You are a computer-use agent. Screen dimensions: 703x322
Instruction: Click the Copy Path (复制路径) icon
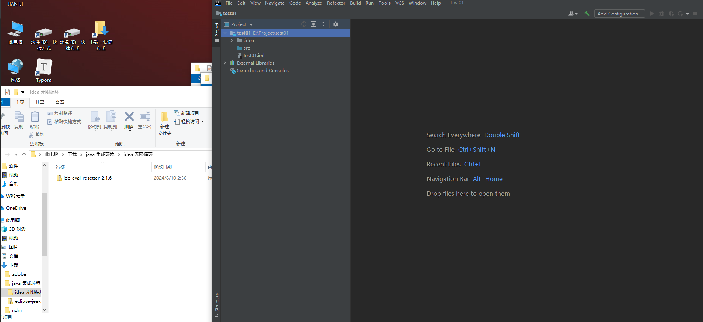point(50,113)
